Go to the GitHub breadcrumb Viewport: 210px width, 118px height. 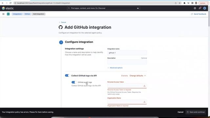(27, 14)
